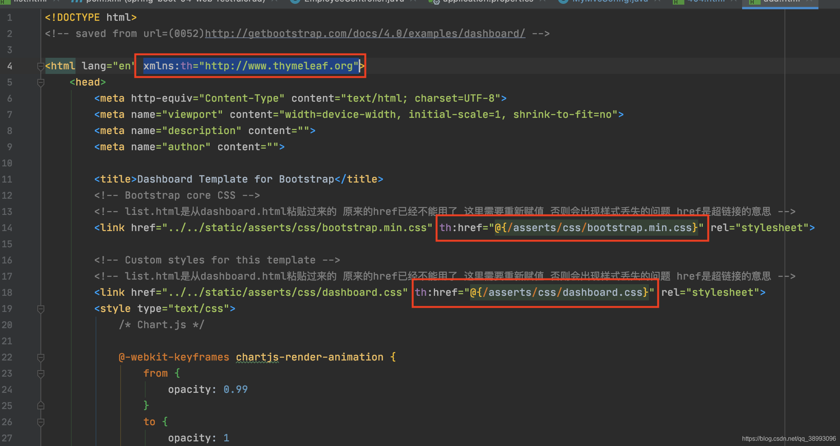840x446 pixels.
Task: Click the Chinese comment on line 17
Action: pos(445,277)
